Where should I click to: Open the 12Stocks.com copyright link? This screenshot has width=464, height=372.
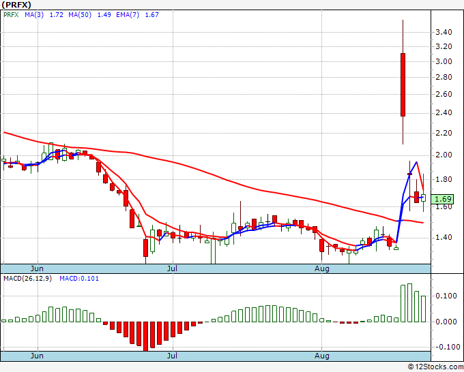coord(435,367)
